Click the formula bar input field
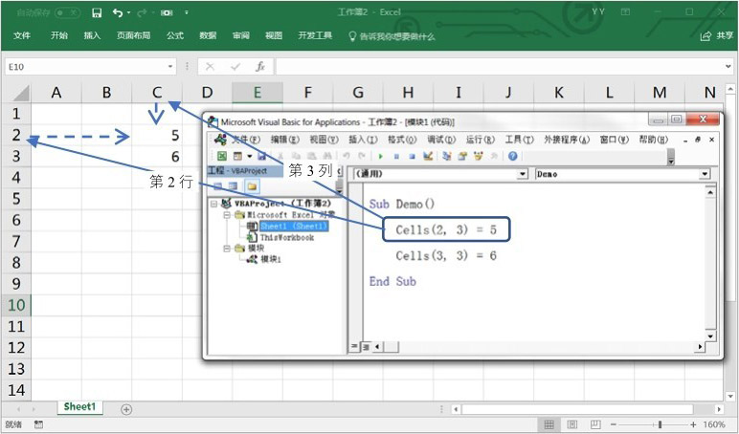 498,67
